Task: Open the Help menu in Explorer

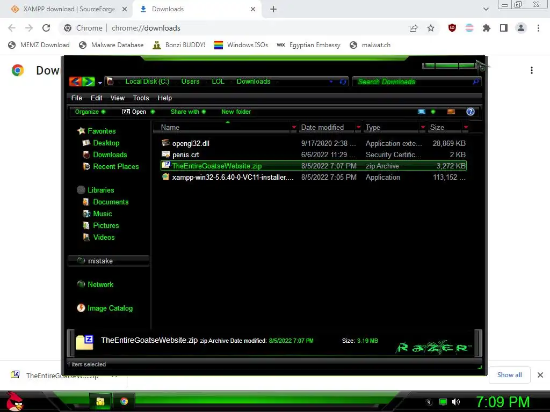Action: (x=164, y=98)
